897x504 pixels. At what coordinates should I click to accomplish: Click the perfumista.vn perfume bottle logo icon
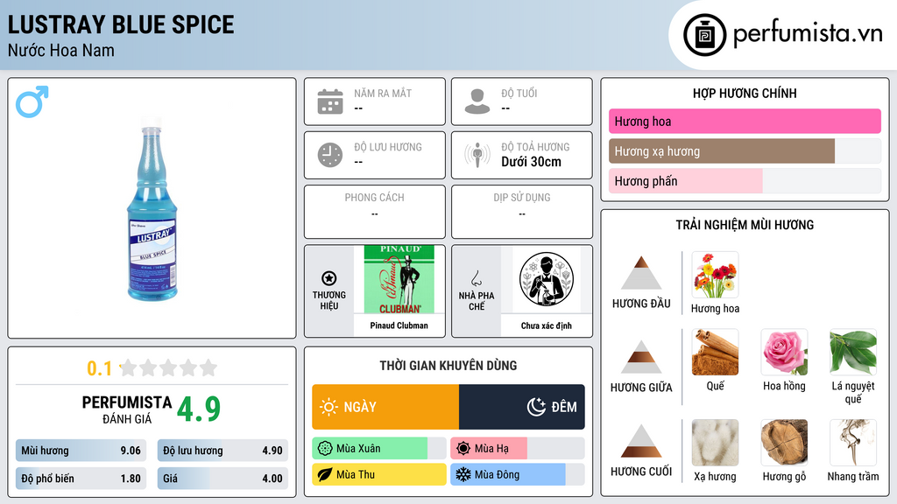click(x=704, y=35)
